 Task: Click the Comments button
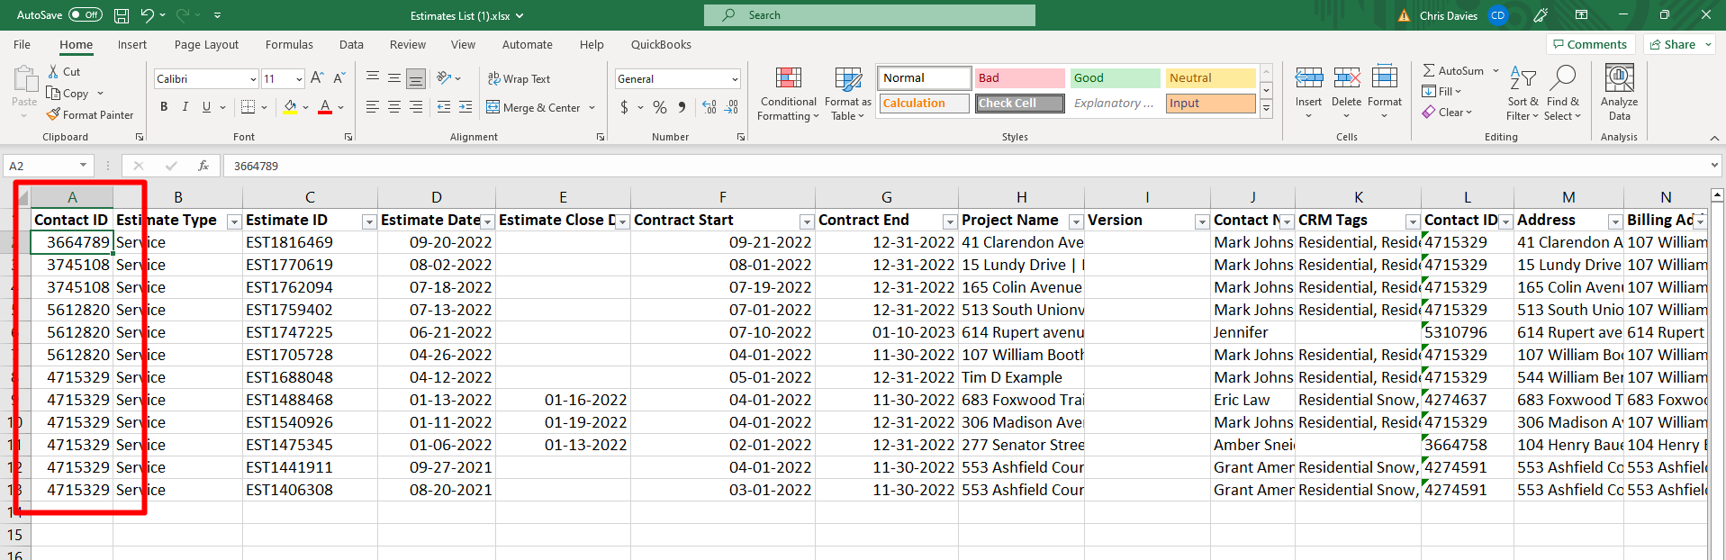point(1590,45)
